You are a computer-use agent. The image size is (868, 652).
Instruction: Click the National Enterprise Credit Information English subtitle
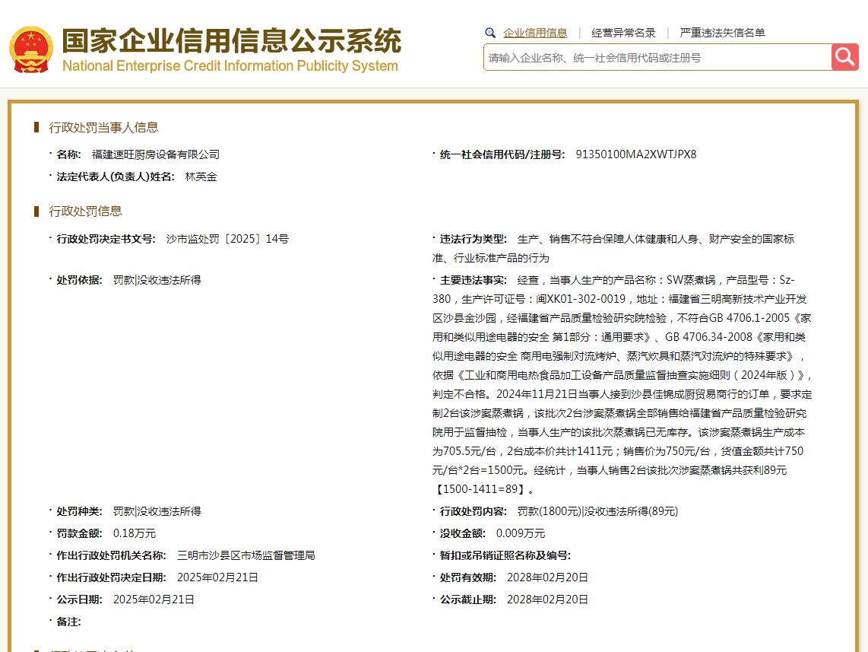[x=230, y=66]
